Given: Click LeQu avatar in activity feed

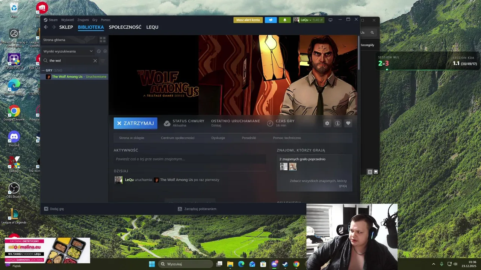Looking at the screenshot, I should [x=118, y=180].
